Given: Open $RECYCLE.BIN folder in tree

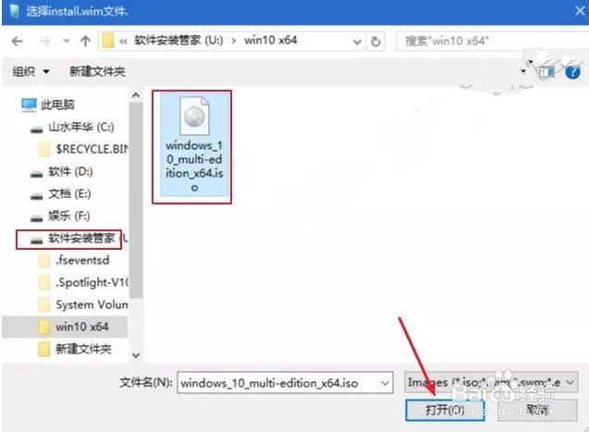Looking at the screenshot, I should [x=92, y=150].
